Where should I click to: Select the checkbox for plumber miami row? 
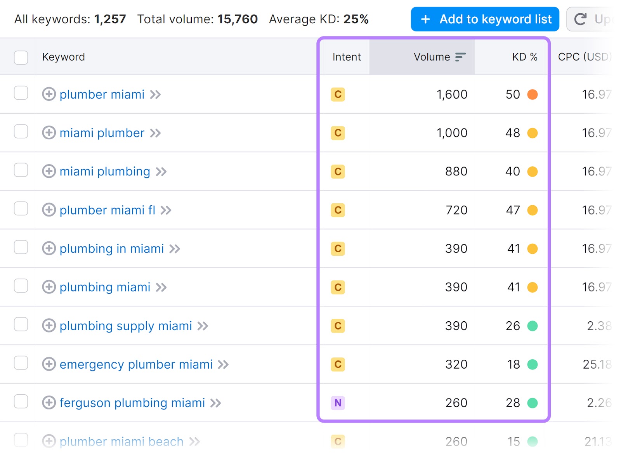pos(21,93)
